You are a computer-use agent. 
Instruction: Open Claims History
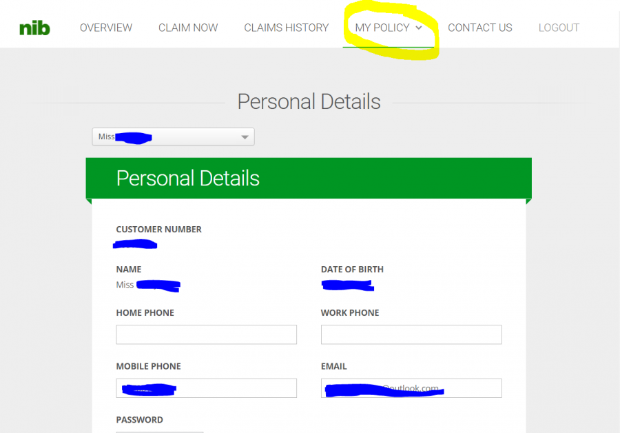click(x=286, y=28)
